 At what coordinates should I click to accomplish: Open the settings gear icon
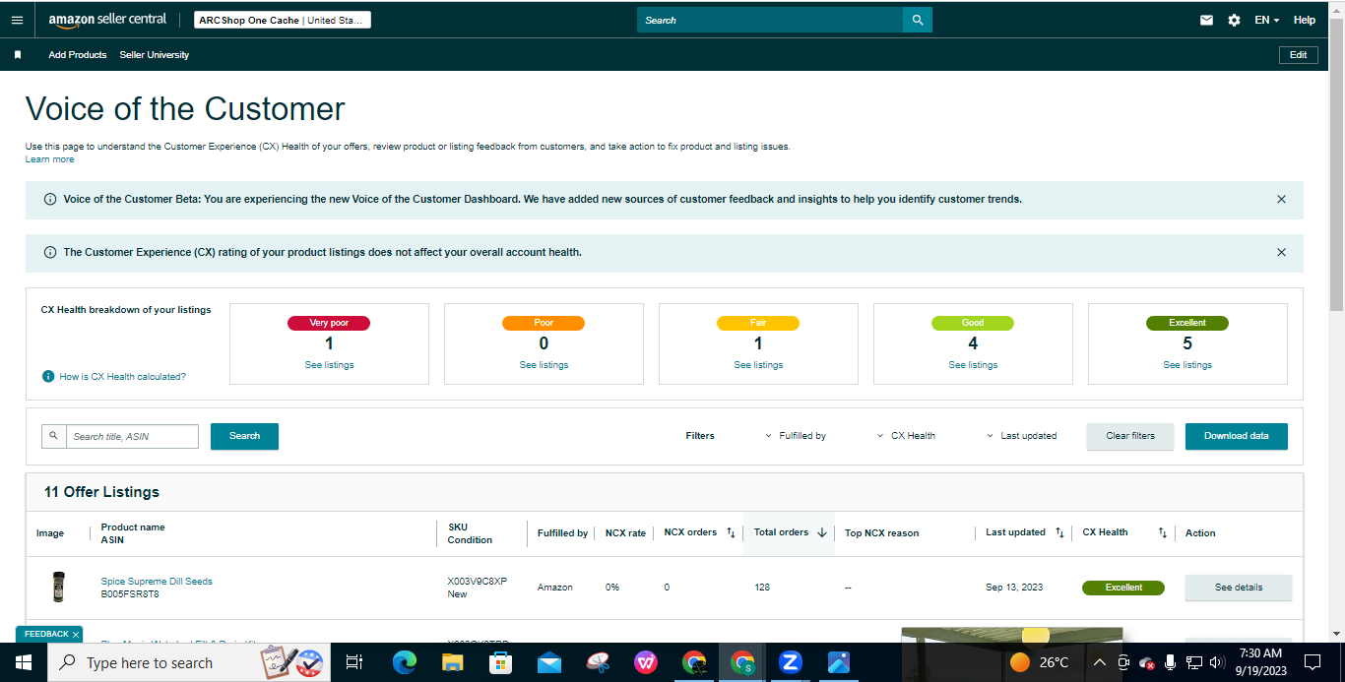click(1234, 20)
